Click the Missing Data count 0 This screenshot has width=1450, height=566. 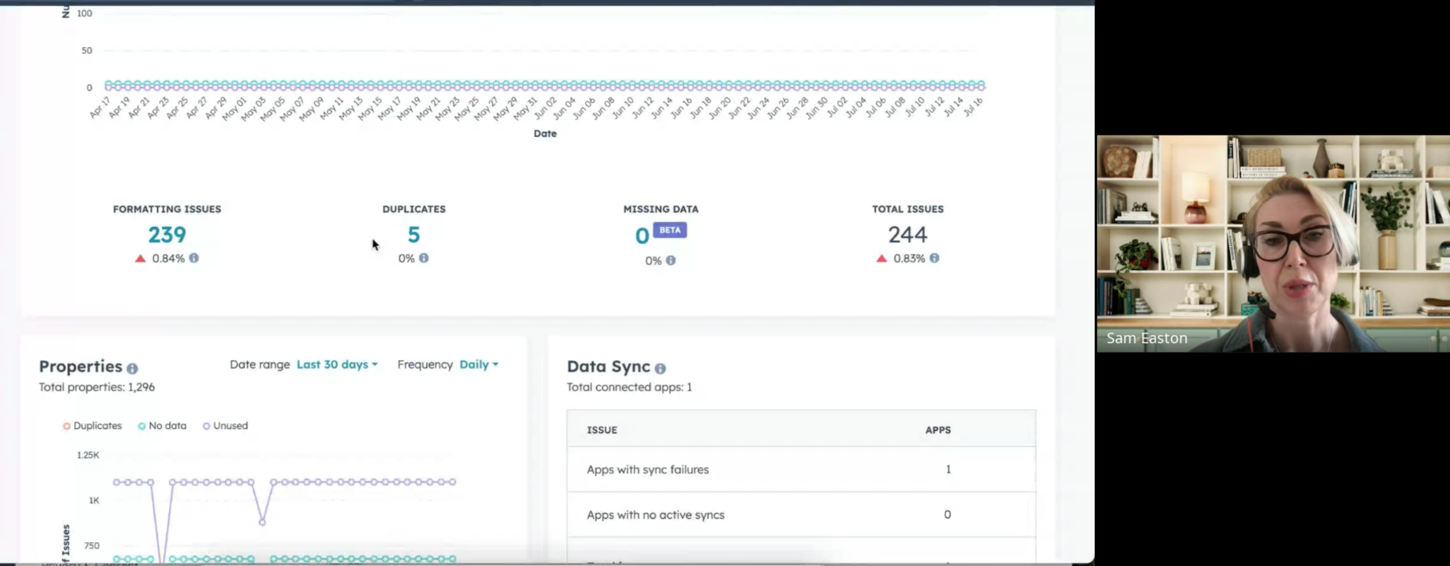pos(642,236)
